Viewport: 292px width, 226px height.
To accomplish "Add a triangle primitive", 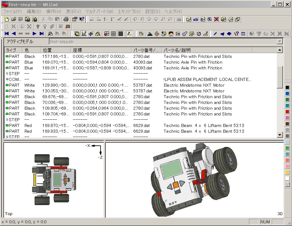I will 222,34.
